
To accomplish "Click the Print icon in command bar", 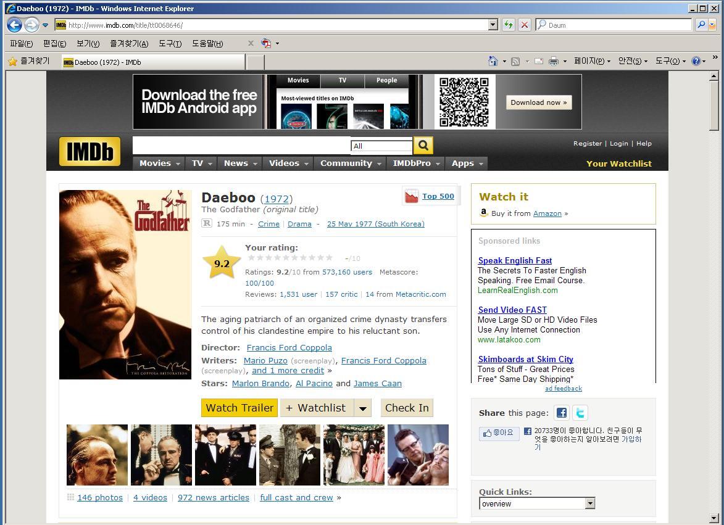I will 553,61.
